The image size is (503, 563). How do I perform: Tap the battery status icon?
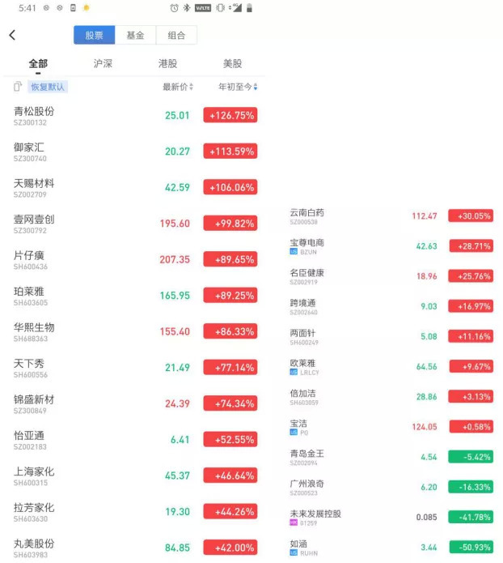tap(250, 8)
